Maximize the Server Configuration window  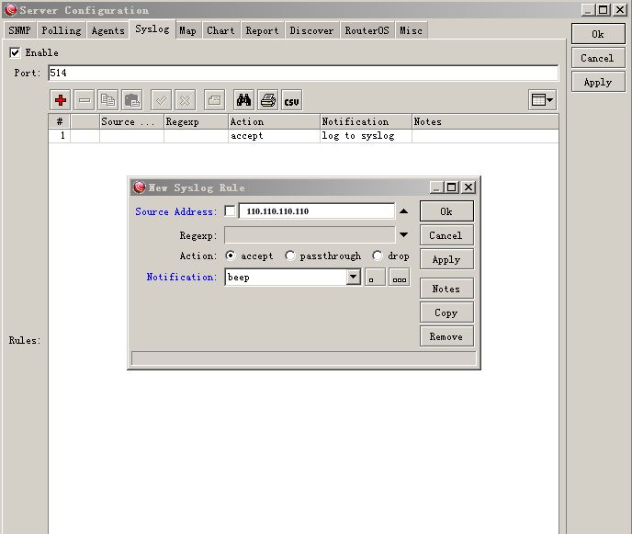coord(604,10)
